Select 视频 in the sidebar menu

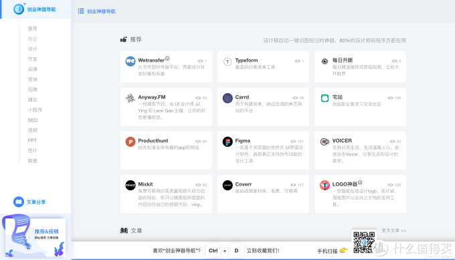click(x=33, y=130)
